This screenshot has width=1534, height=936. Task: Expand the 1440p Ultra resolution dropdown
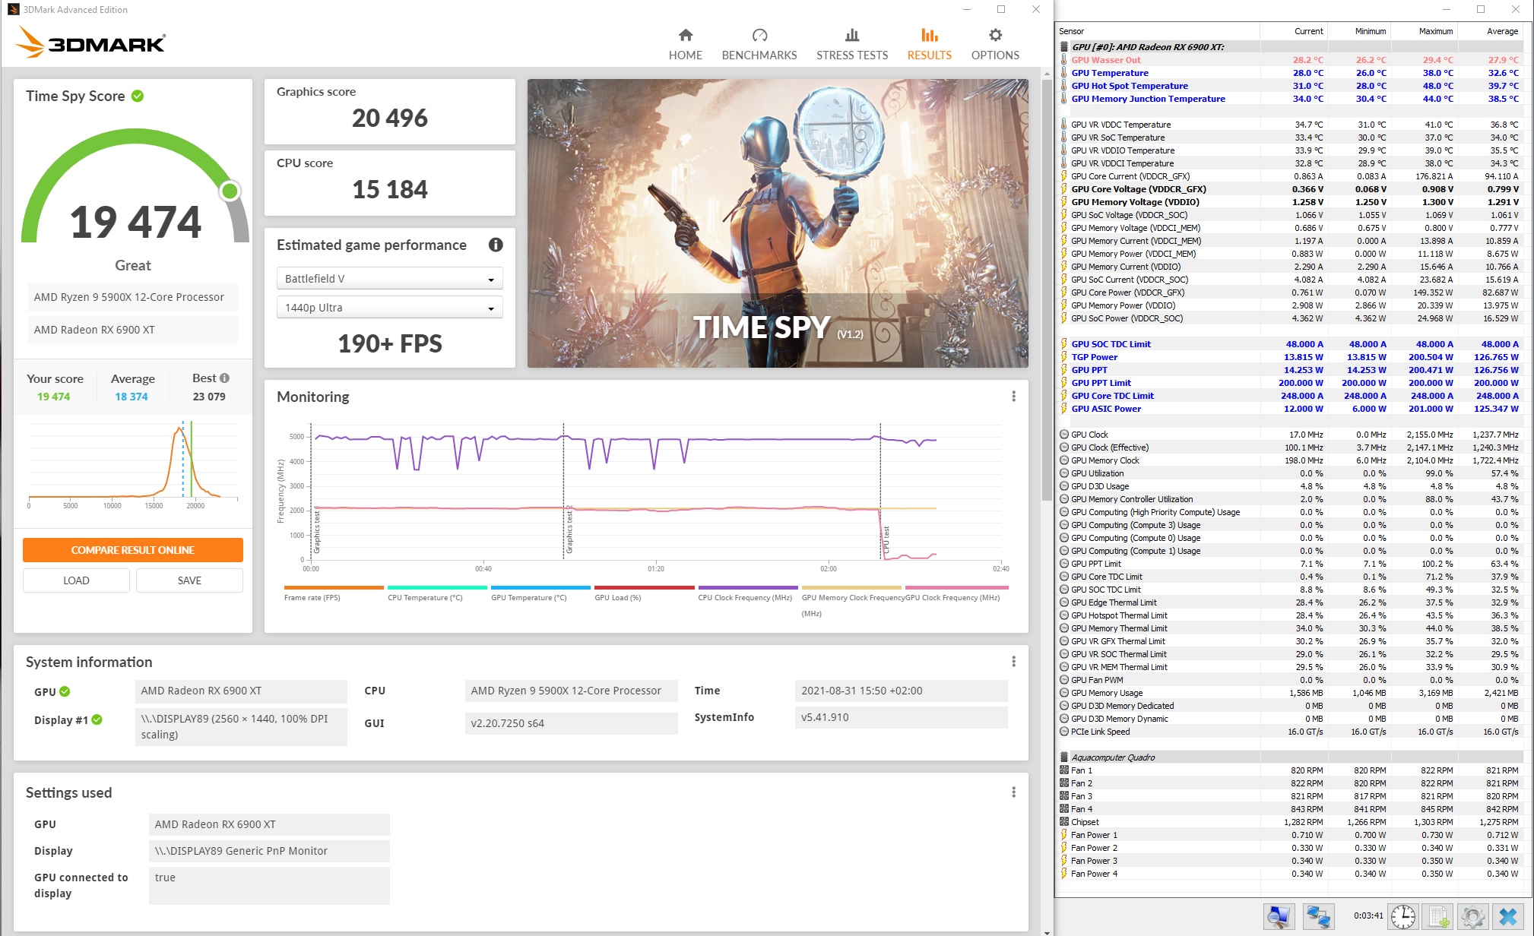pos(389,308)
